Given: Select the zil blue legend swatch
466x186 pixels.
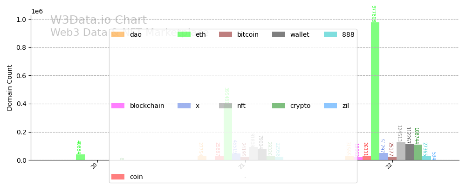Looking at the screenshot, I should click(330, 106).
